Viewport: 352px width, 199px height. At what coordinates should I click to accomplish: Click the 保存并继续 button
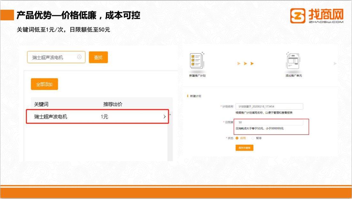244,148
